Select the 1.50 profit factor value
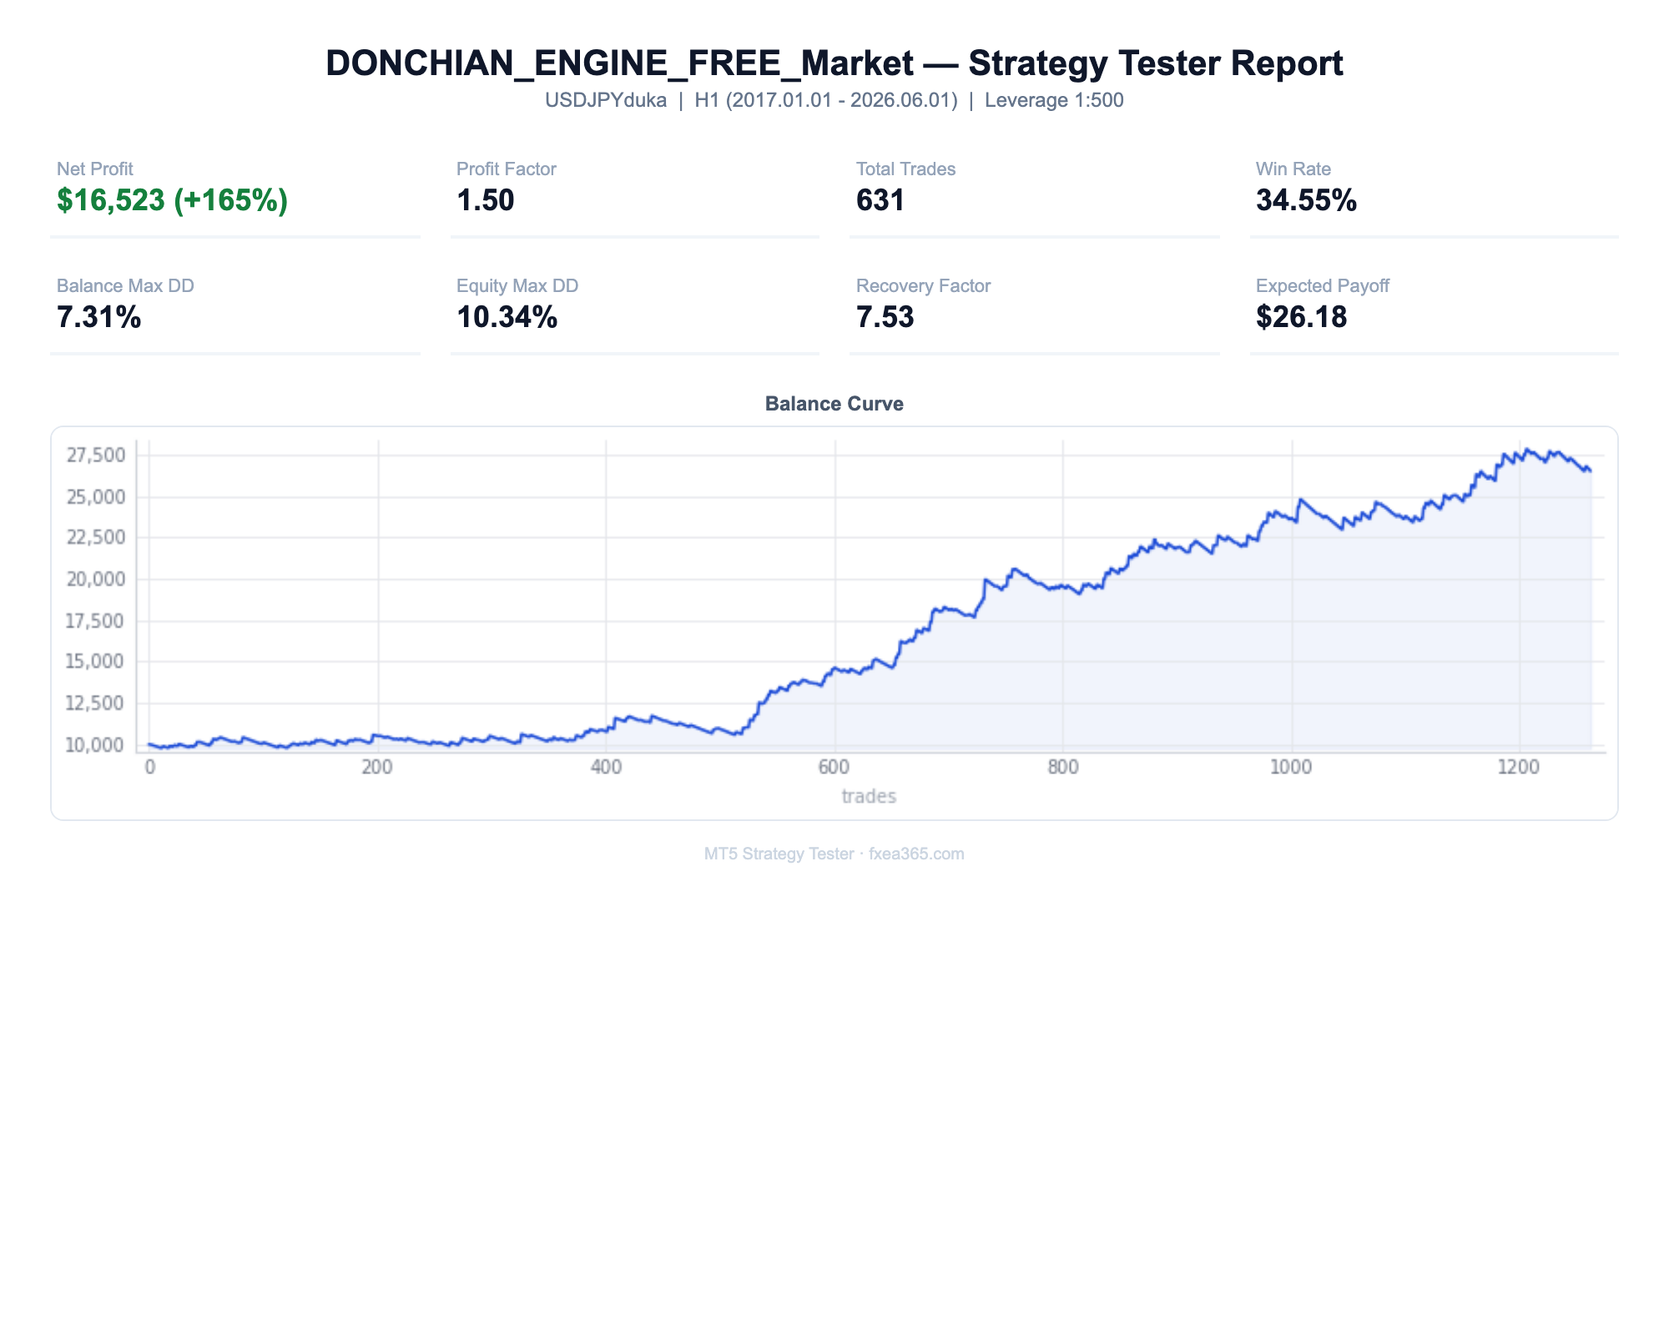This screenshot has width=1669, height=1335. coord(485,200)
